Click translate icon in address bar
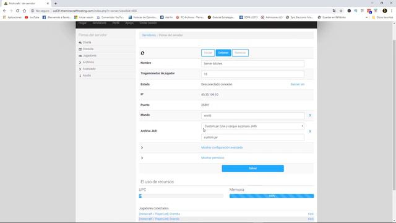 pyautogui.click(x=334, y=11)
